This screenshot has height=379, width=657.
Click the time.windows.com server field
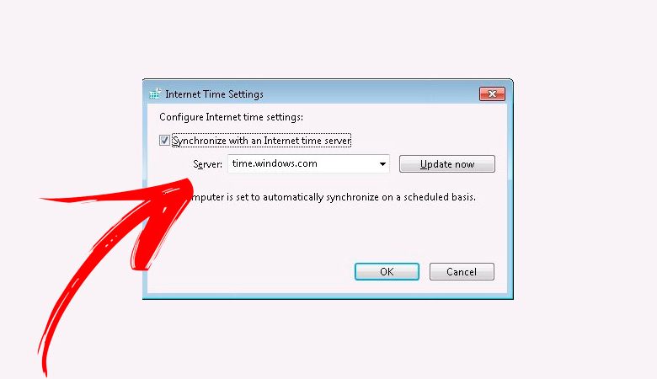pos(308,163)
